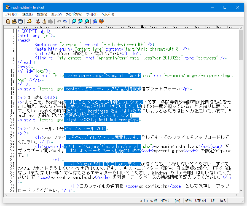Click the Matt Mullenweg text on line 21
This screenshot has height=206, width=247.
click(x=114, y=120)
